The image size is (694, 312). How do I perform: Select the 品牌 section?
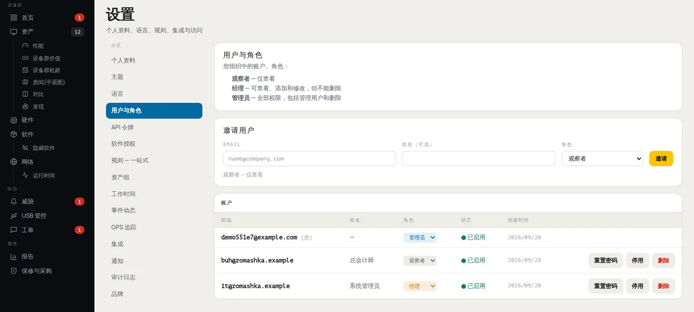coord(154,294)
